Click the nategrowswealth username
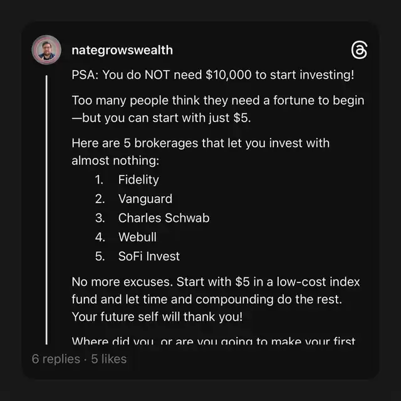Viewport: 401px width, 401px height. tap(122, 50)
